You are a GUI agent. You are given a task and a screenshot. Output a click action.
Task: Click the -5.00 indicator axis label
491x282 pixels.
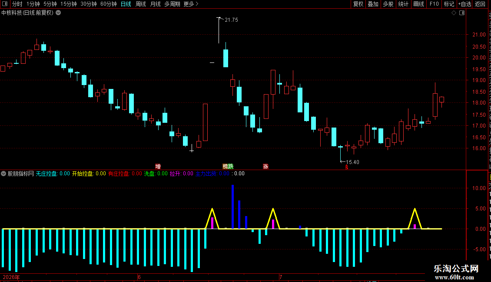click(479, 249)
